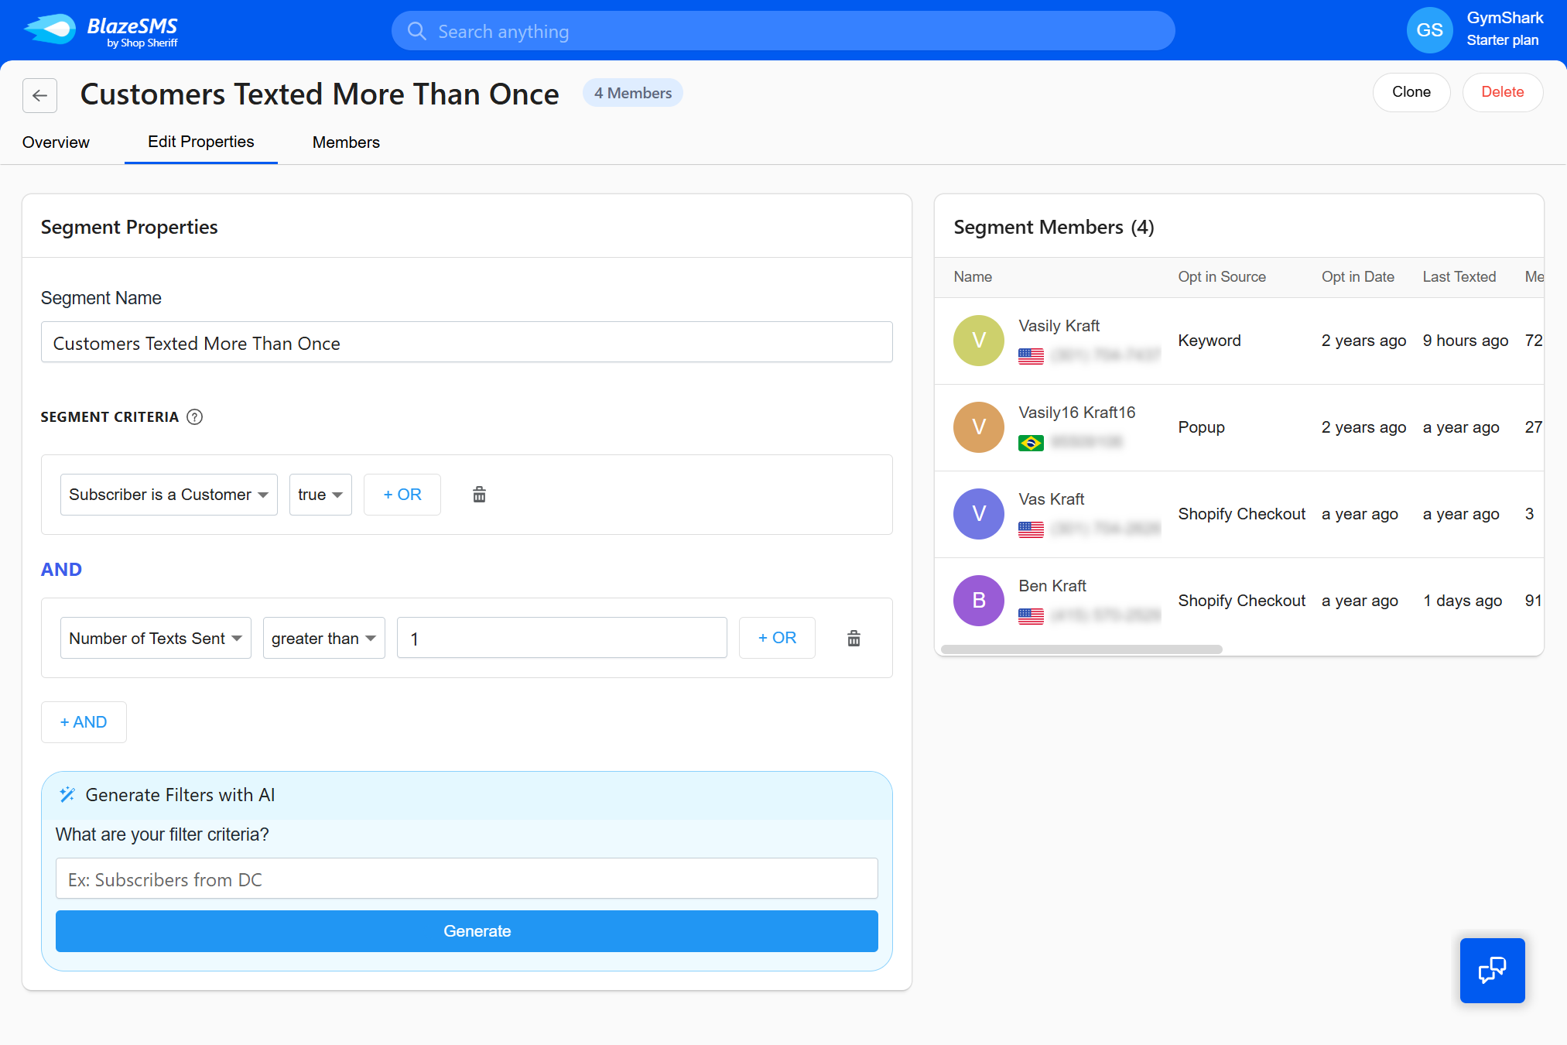Switch to the Members tab
The width and height of the screenshot is (1567, 1045).
(345, 142)
